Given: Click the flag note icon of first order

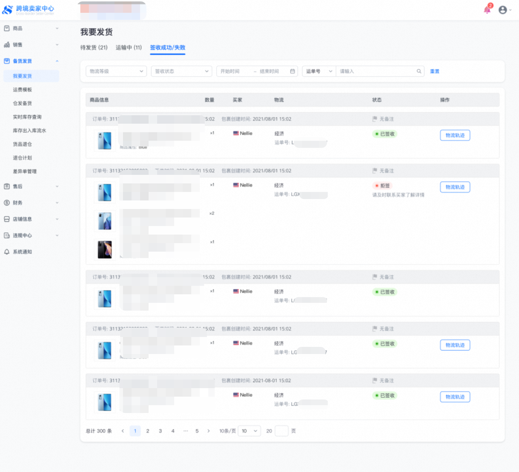Looking at the screenshot, I should [374, 119].
